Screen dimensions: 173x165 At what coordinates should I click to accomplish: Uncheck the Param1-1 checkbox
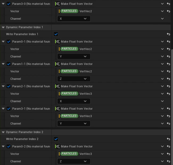[x=9, y=64]
